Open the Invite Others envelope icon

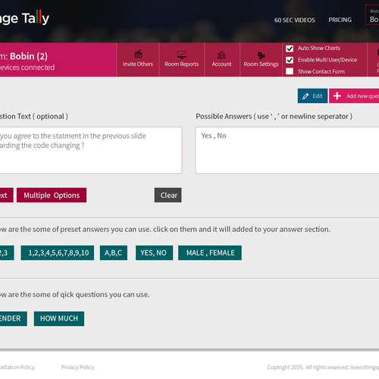coord(138,54)
